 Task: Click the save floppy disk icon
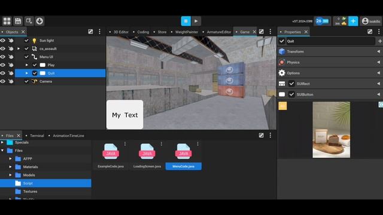18,21
